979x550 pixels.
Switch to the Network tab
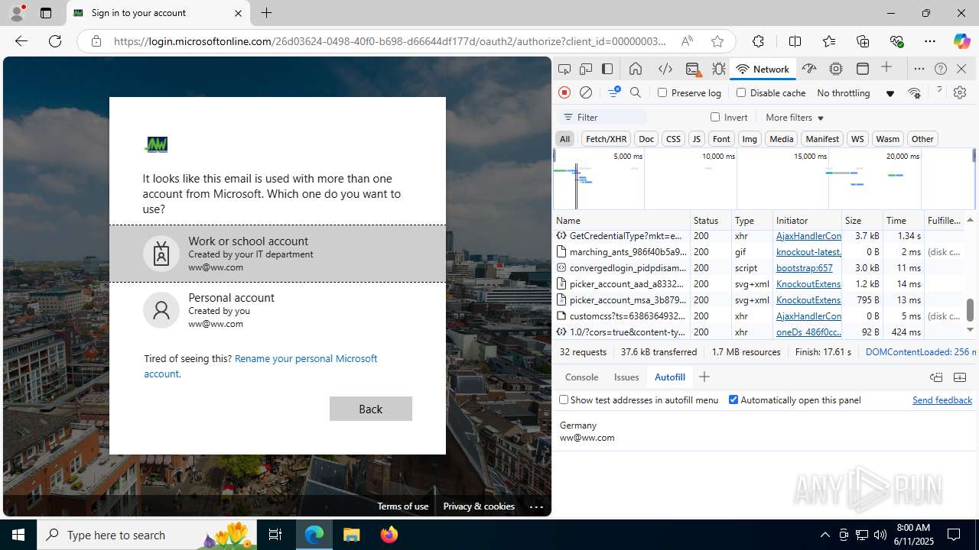tap(763, 69)
